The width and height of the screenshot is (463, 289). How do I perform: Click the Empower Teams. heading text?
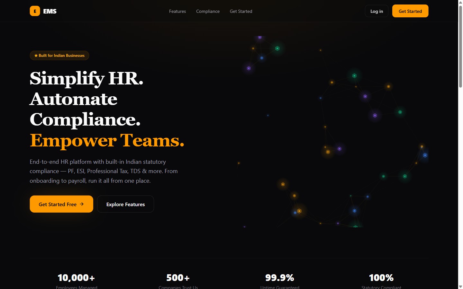[107, 140]
